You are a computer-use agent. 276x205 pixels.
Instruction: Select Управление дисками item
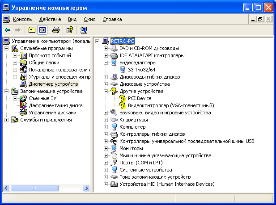(x=52, y=113)
